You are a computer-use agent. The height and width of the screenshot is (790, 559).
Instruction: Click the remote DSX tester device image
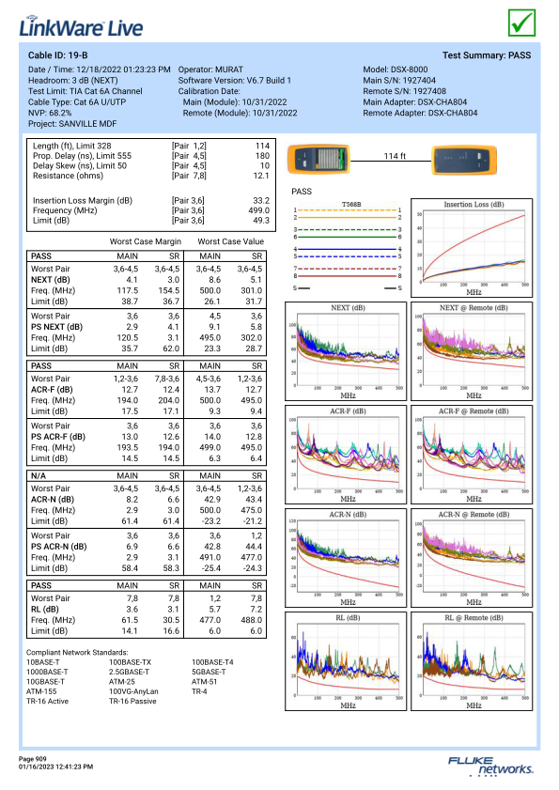(464, 160)
